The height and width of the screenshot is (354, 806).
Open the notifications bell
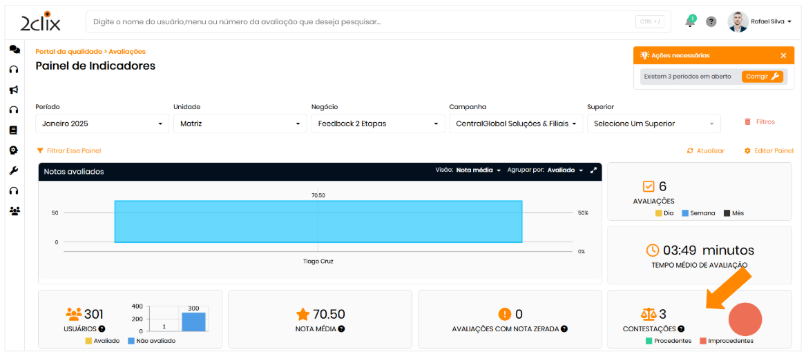[x=689, y=22]
